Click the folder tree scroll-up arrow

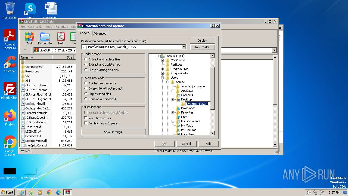click(x=213, y=56)
